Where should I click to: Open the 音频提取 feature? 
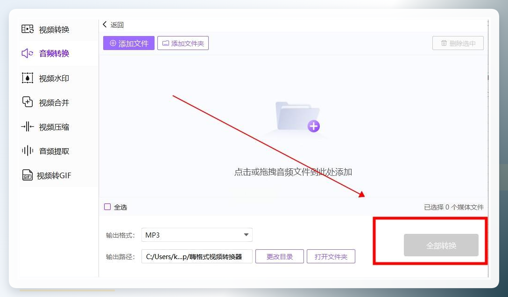(58, 151)
